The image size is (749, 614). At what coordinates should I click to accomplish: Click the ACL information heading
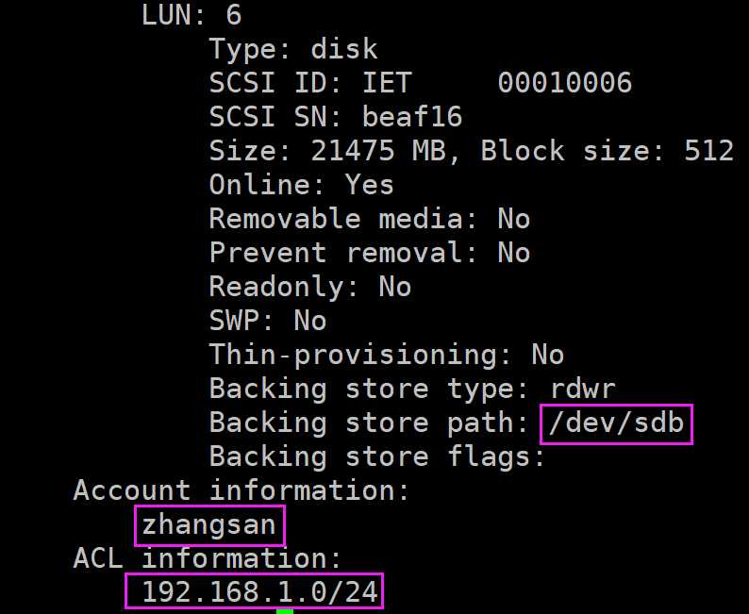pos(208,558)
